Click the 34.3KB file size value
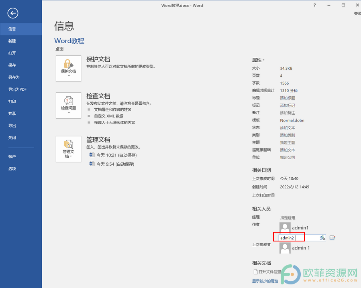Viewport: 361px width, 288px height. coord(286,68)
